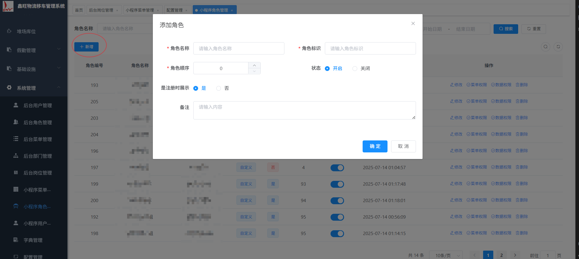Go to previous page arrow
This screenshot has height=259, width=579.
point(474,255)
